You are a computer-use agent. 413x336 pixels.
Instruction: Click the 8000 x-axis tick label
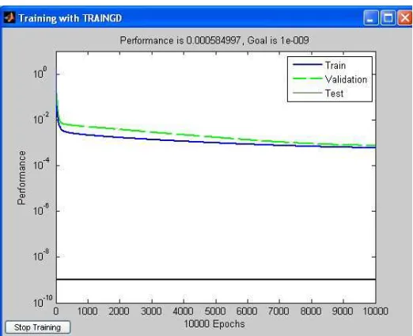click(x=311, y=311)
